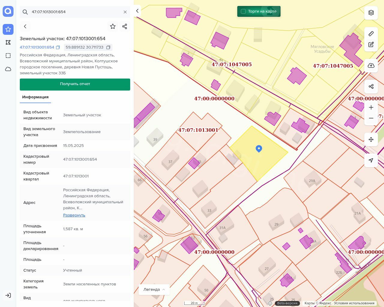
Task: Add parcel to favorites with star
Action: (x=113, y=26)
